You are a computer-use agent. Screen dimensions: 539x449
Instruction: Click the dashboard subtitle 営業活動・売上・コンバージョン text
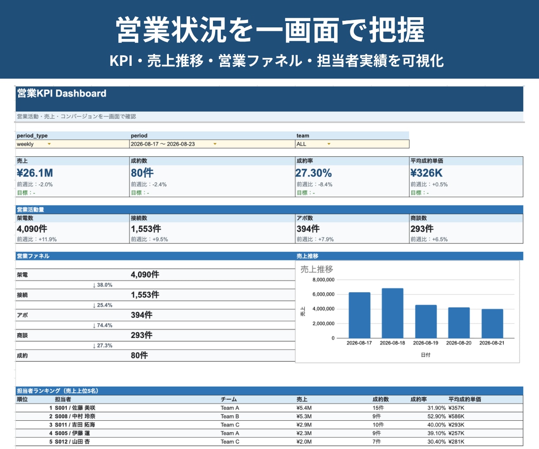(76, 117)
